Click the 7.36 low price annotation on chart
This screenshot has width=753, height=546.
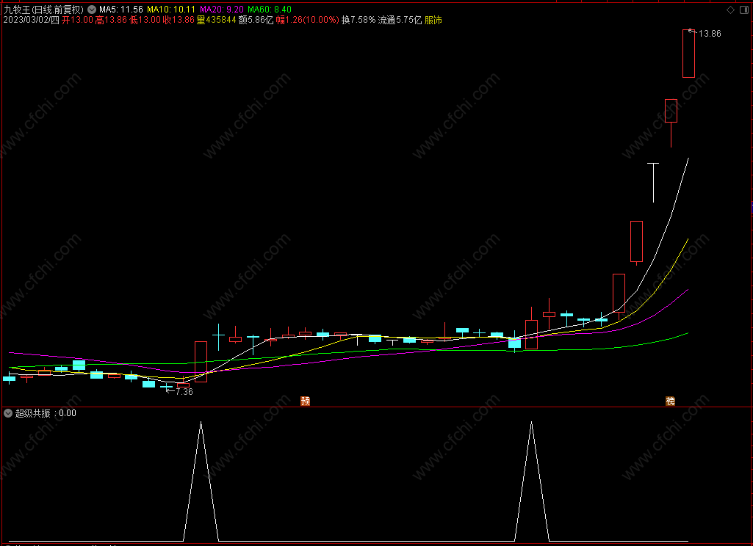tap(184, 391)
